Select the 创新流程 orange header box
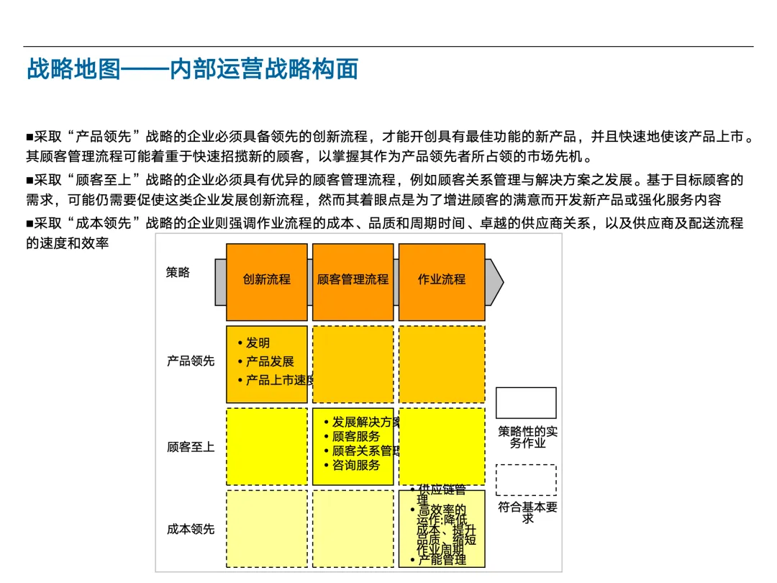 click(x=267, y=282)
